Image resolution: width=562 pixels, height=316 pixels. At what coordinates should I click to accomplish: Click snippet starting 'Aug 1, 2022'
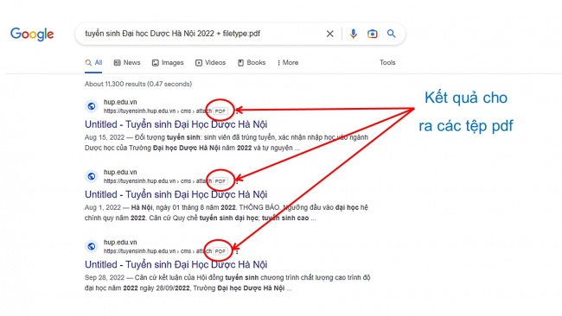[227, 212]
